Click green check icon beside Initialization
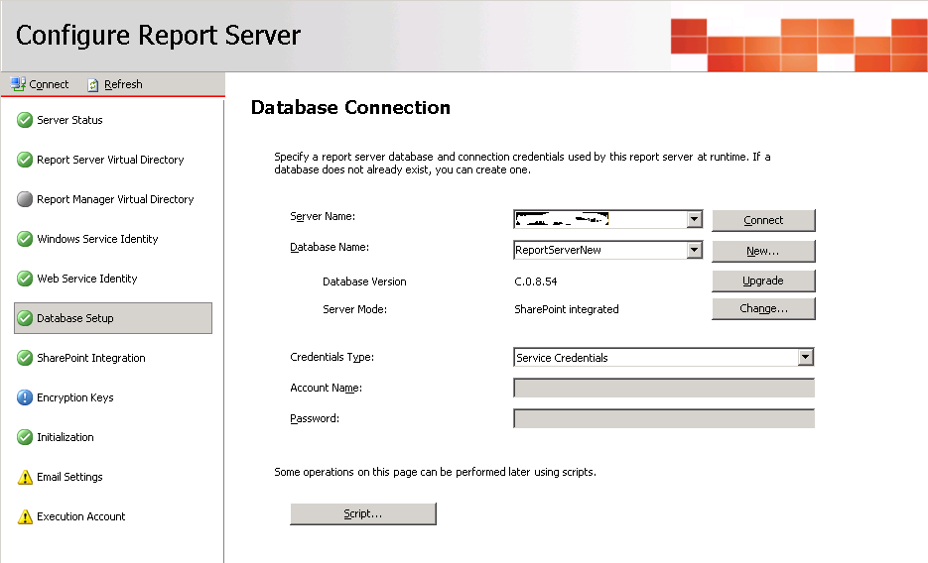The width and height of the screenshot is (928, 563). pos(25,436)
